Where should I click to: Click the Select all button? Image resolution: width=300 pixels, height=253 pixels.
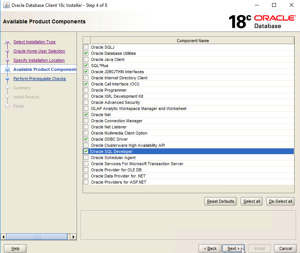[x=252, y=201]
